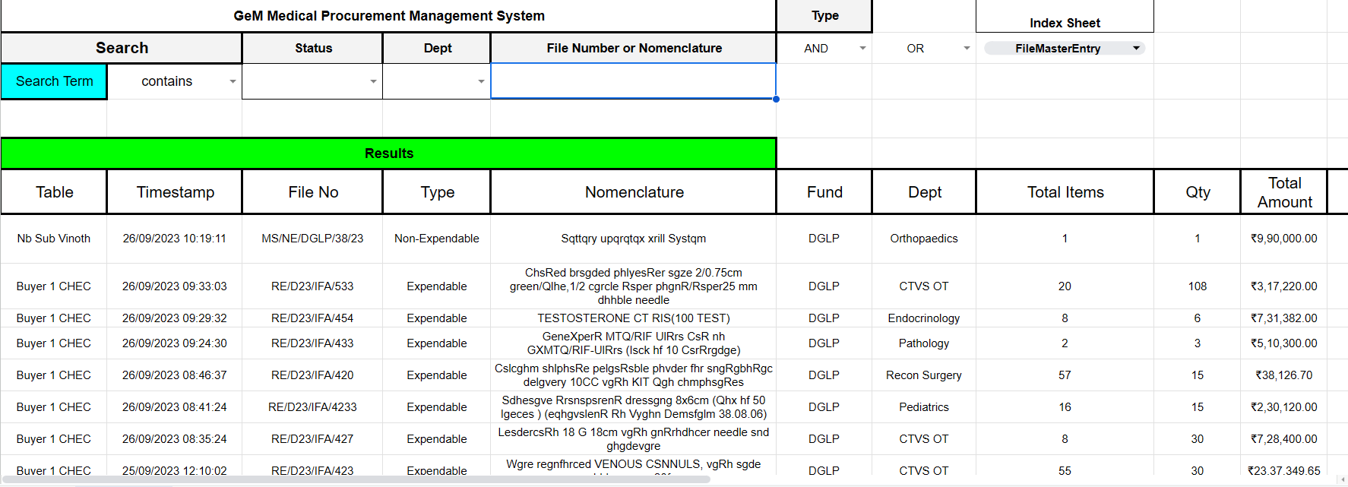1348x487 pixels.
Task: Select timestamp 26/09/2023 08:46:37
Action: (x=175, y=375)
